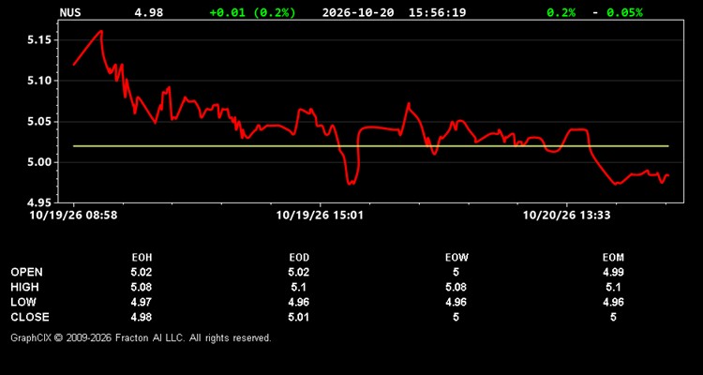Click the 15:56:19 timestamp

point(437,12)
